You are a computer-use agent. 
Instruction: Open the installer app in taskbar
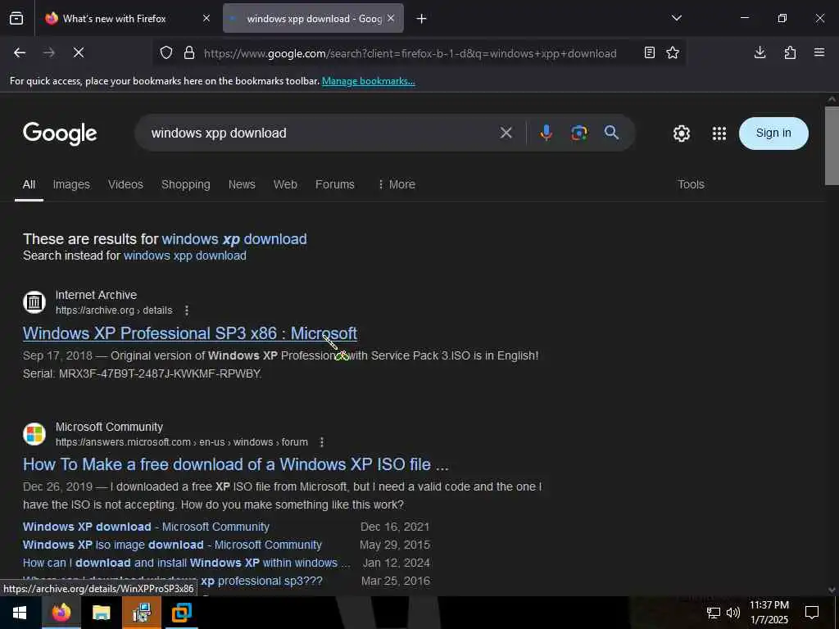click(142, 613)
